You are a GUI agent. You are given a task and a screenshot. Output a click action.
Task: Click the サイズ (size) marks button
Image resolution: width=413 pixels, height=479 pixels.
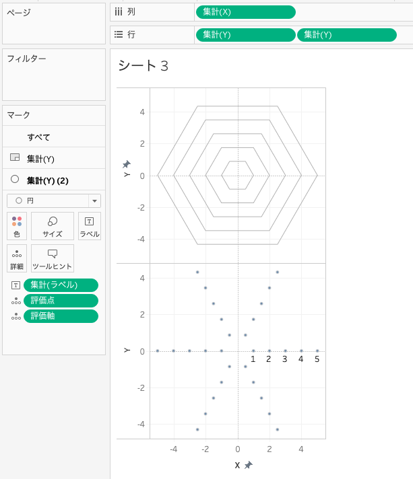(52, 226)
